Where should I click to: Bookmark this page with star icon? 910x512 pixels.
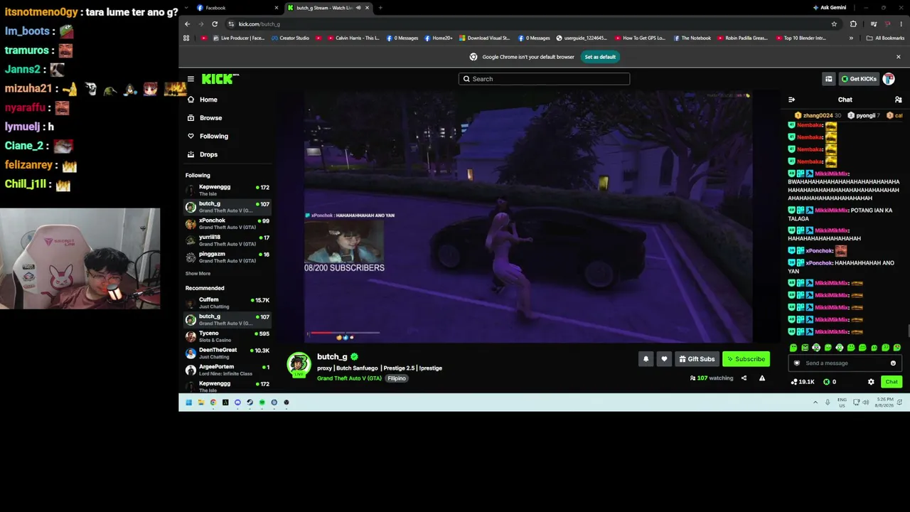pyautogui.click(x=834, y=24)
